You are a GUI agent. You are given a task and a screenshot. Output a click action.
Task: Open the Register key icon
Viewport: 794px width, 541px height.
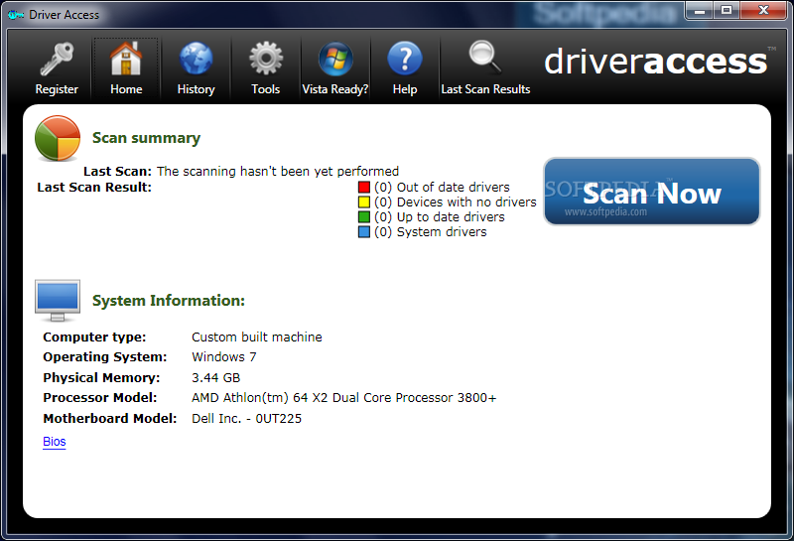point(57,60)
